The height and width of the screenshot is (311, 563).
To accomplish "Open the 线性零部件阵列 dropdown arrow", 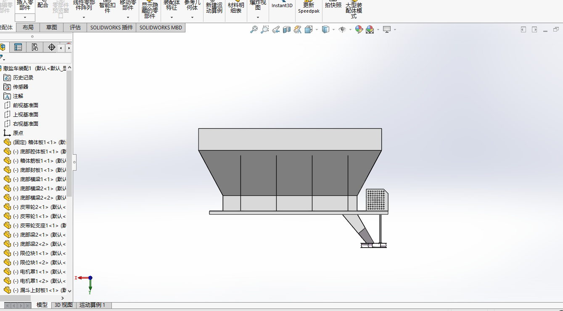I will (84, 17).
